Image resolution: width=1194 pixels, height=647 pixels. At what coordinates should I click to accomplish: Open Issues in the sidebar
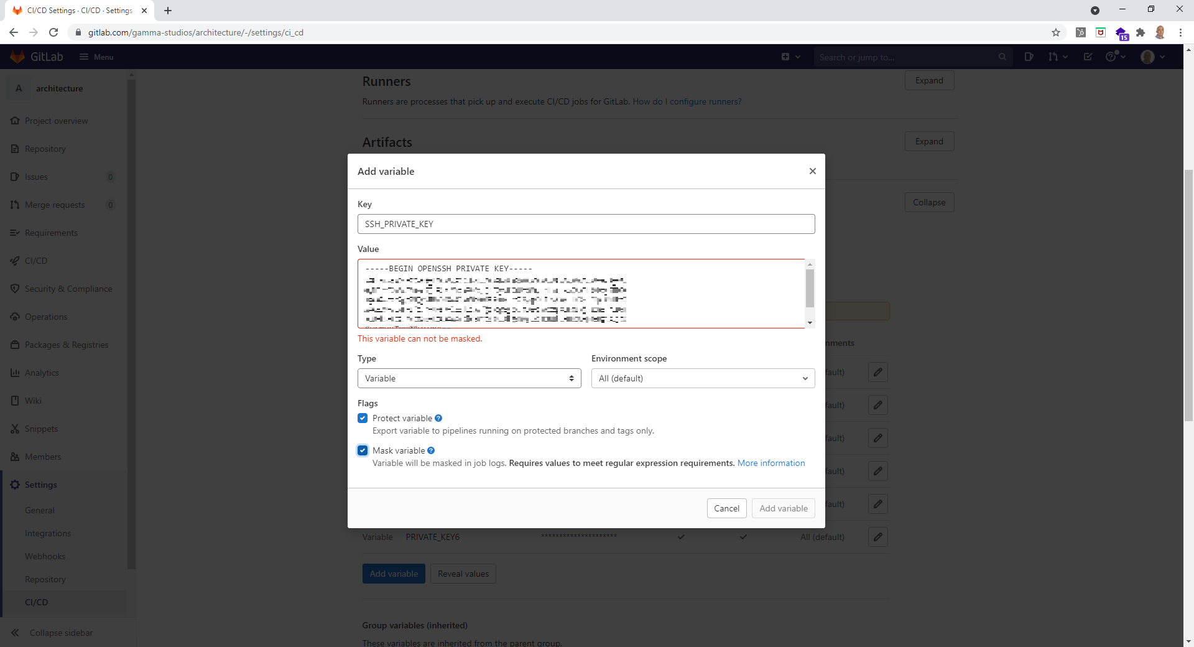coord(36,177)
